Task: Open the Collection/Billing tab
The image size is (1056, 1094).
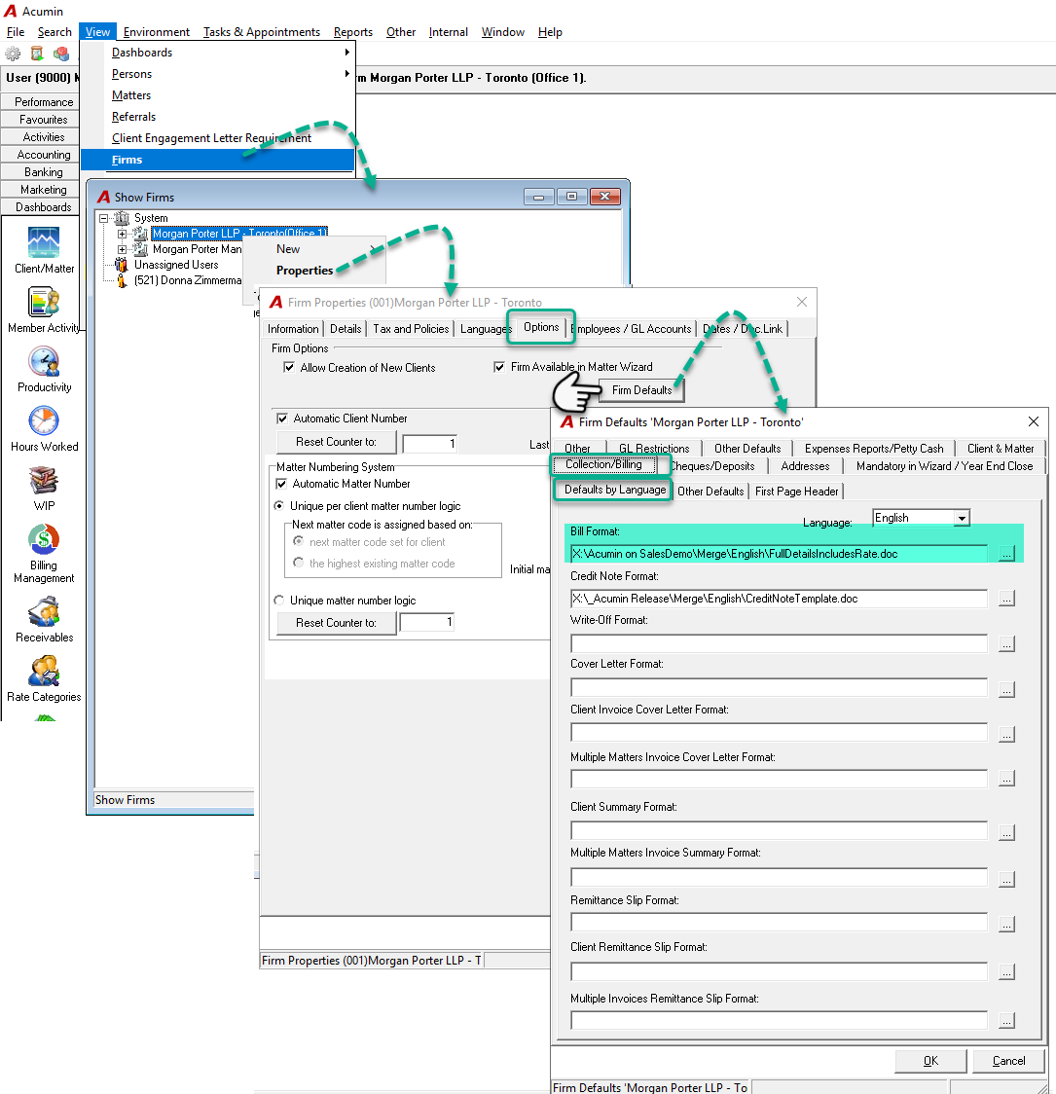Action: pyautogui.click(x=604, y=464)
